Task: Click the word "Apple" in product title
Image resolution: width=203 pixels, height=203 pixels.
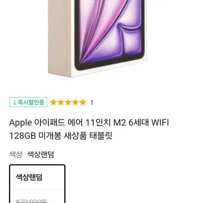Action: pos(20,123)
